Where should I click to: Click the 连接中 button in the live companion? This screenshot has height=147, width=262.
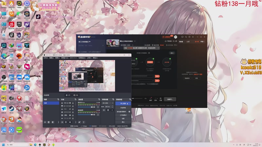pyautogui.click(x=170, y=99)
